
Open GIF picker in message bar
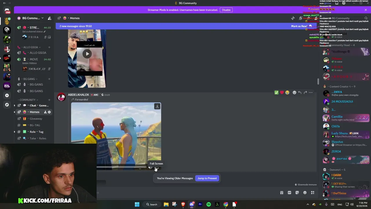coord(289,192)
